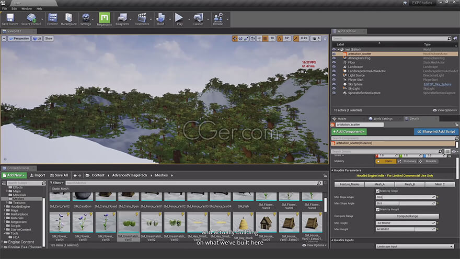This screenshot has height=259, width=460.
Task: Open the Perspective view mode dropdown
Action: click(19, 39)
